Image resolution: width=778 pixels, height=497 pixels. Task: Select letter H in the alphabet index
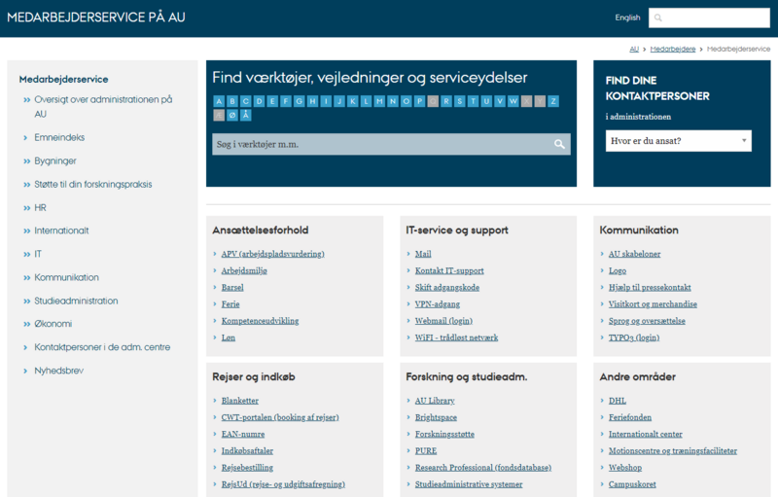pos(312,102)
